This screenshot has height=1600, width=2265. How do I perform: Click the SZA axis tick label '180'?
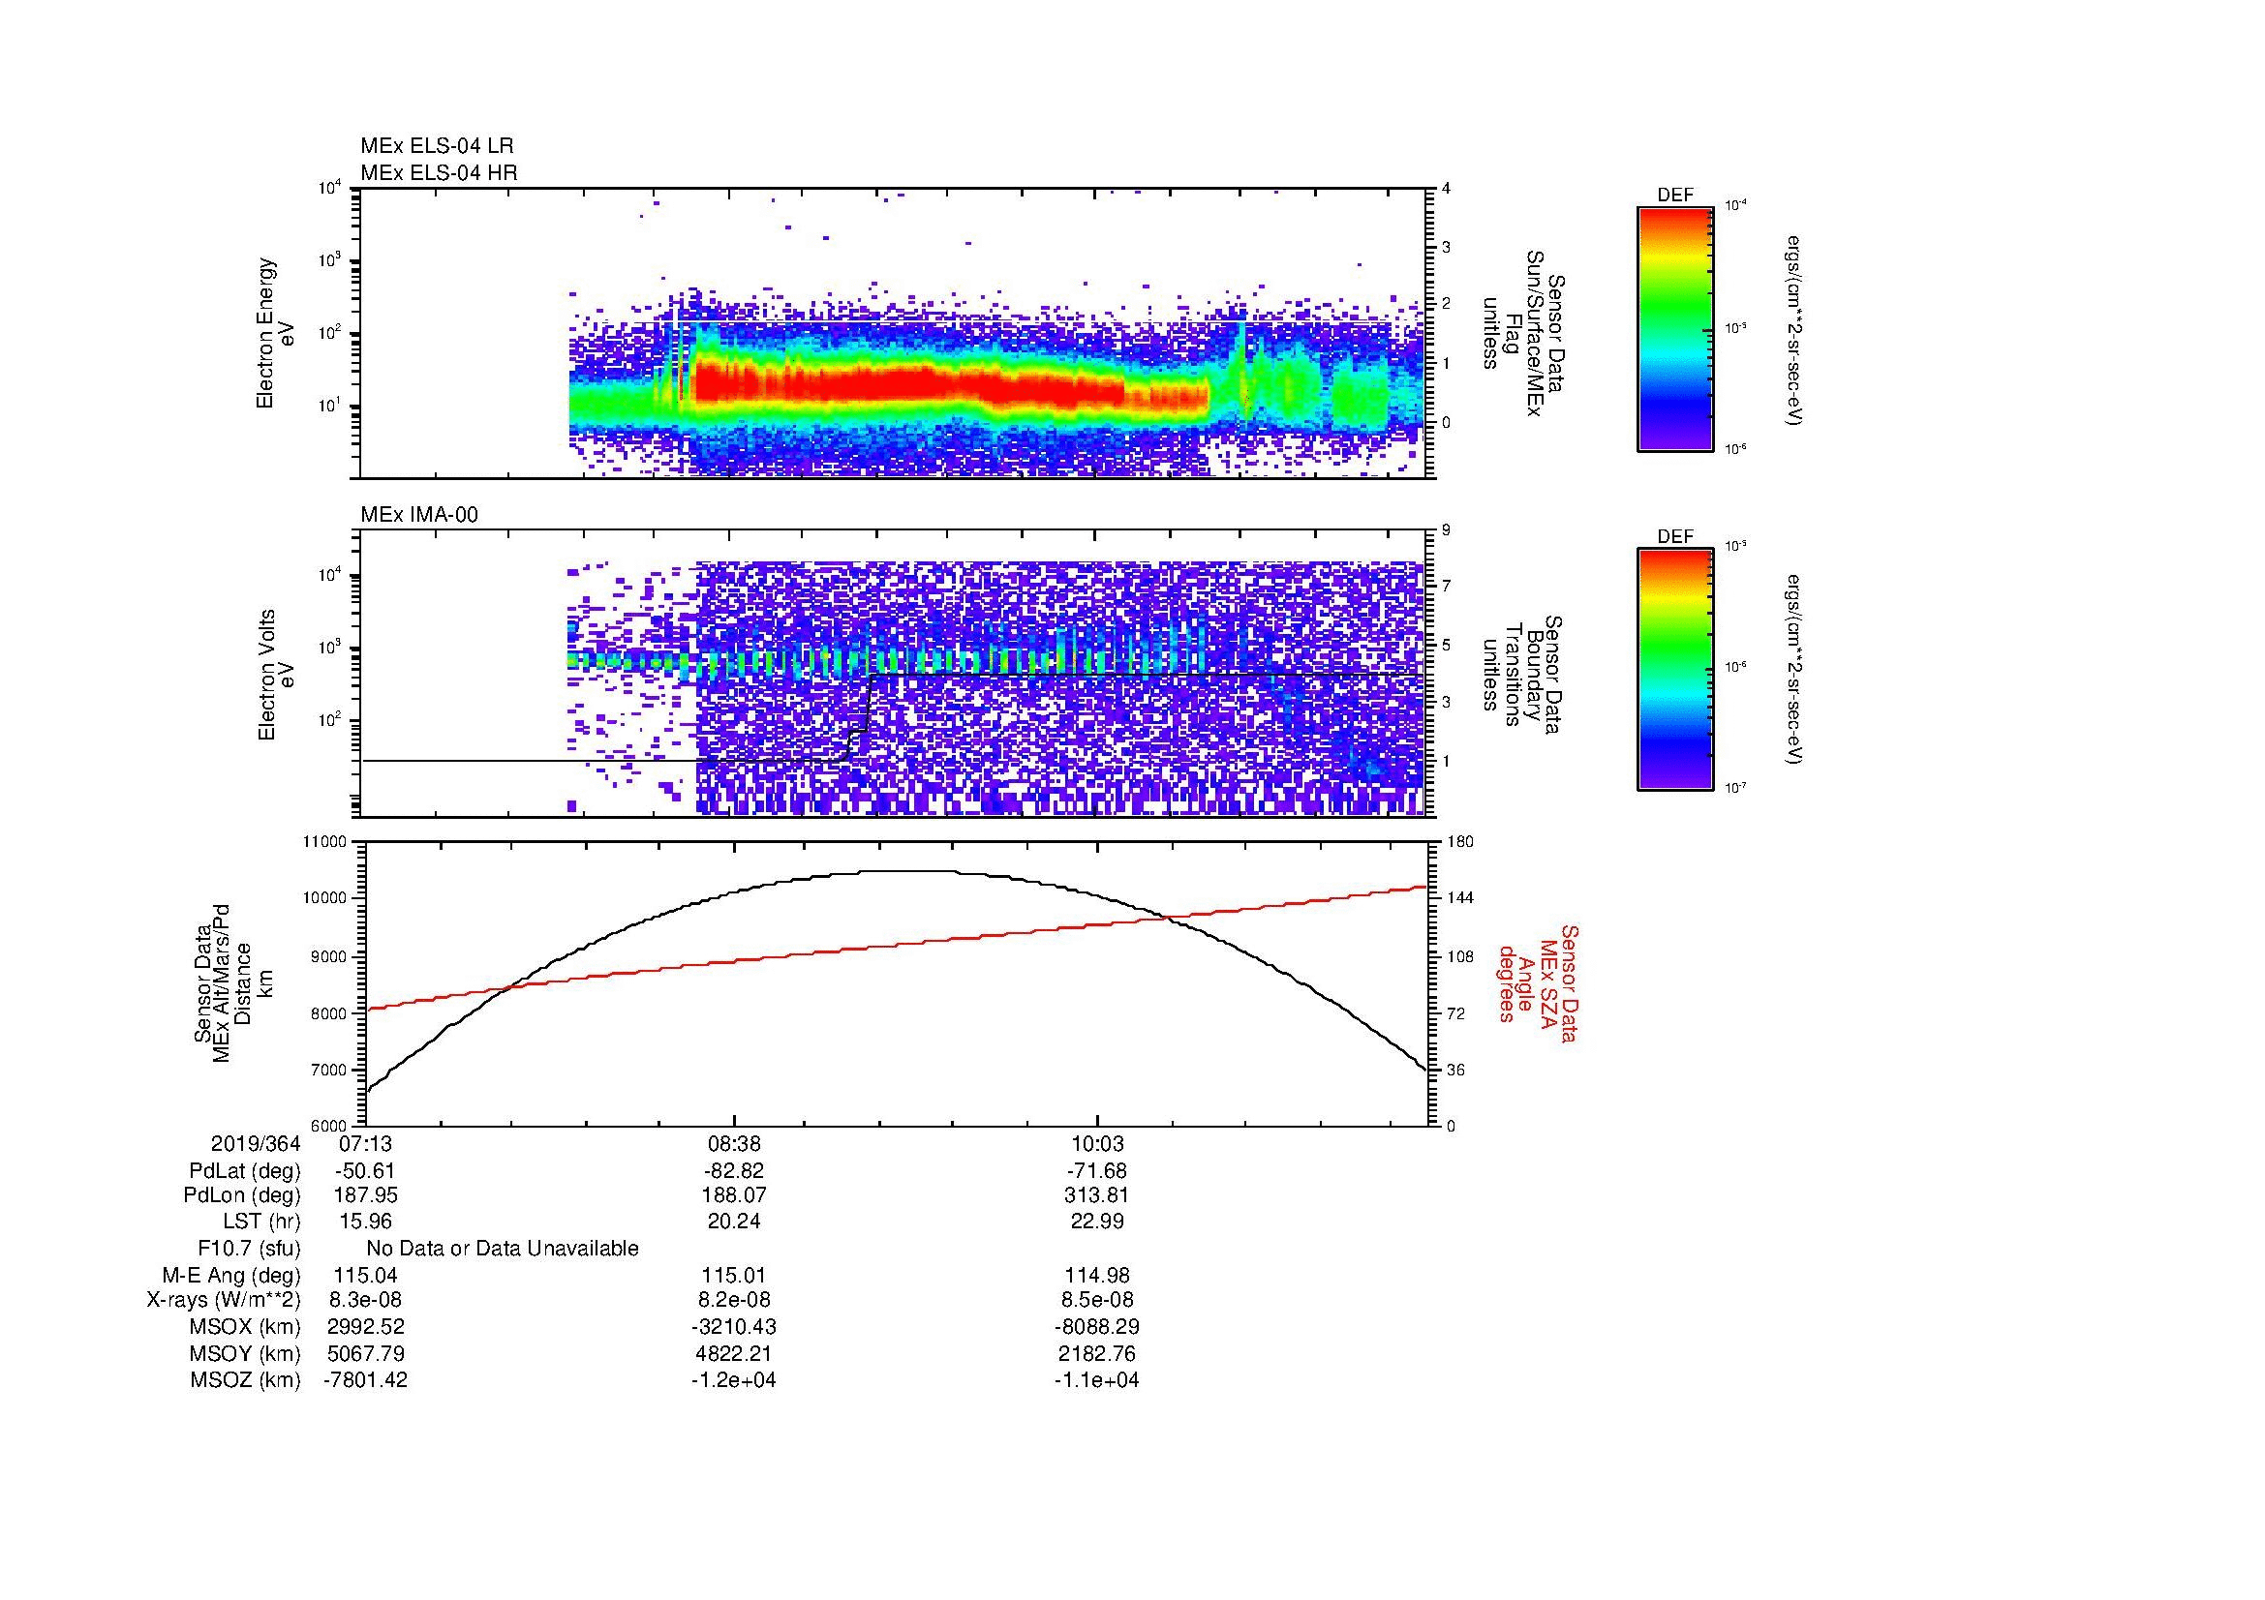click(x=1460, y=842)
